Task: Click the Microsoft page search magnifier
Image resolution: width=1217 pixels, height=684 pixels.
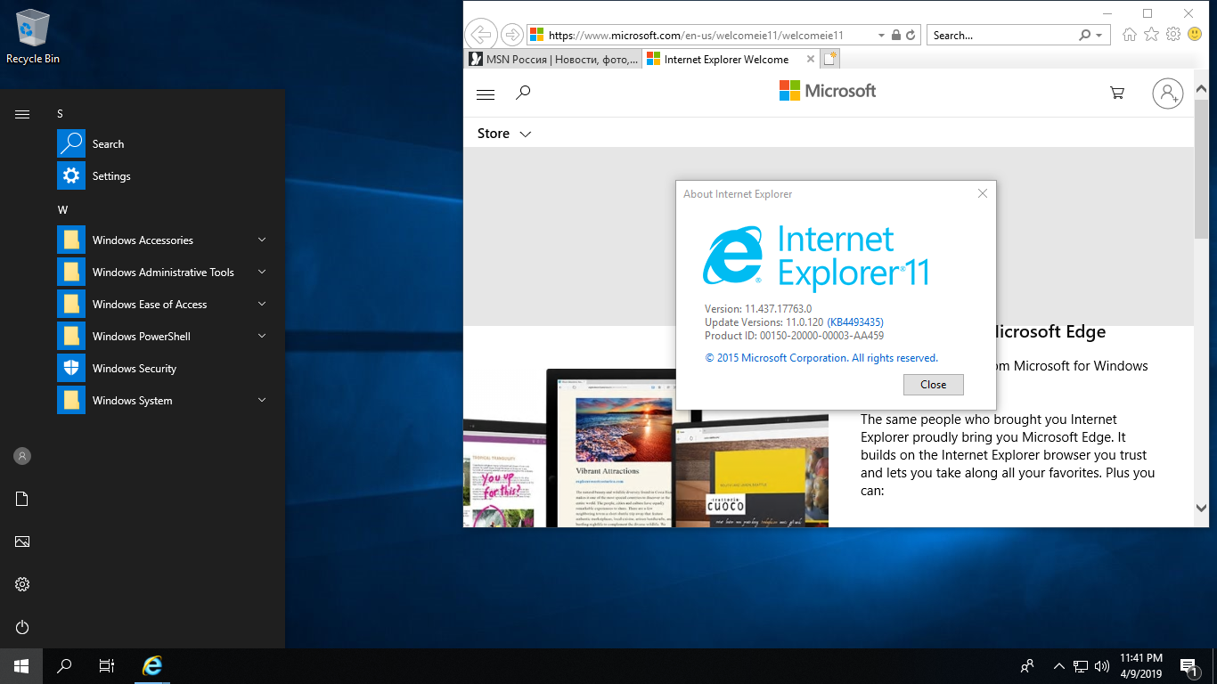Action: point(523,93)
